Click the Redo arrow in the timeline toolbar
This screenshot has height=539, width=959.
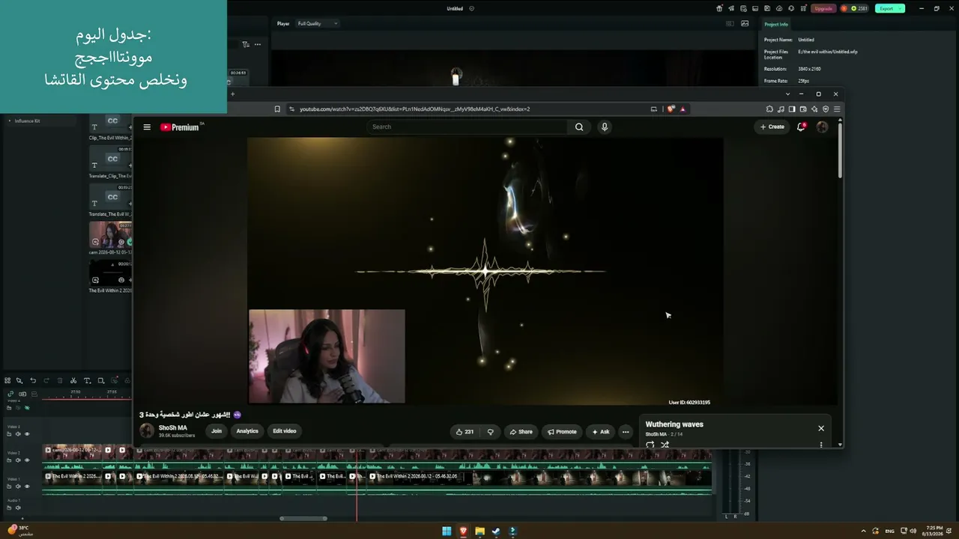46,381
